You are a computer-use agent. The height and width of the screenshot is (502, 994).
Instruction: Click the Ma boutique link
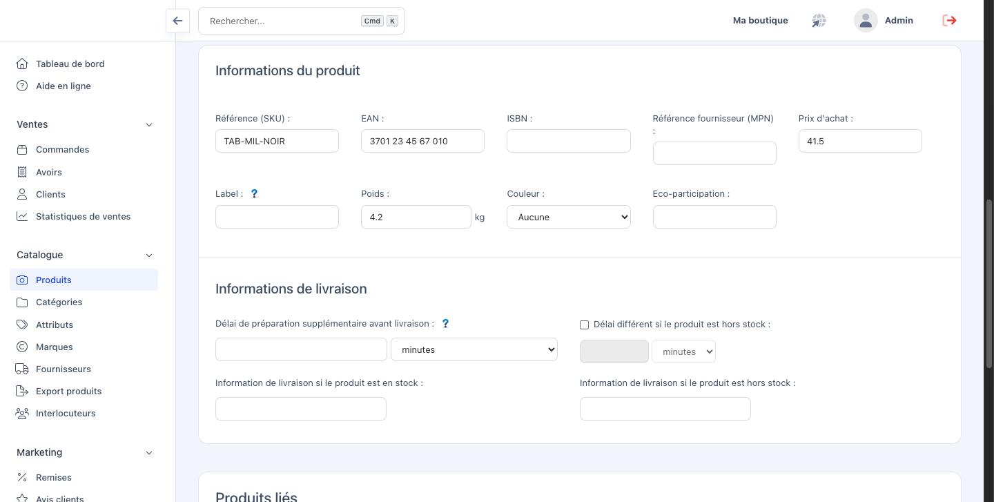click(x=760, y=21)
